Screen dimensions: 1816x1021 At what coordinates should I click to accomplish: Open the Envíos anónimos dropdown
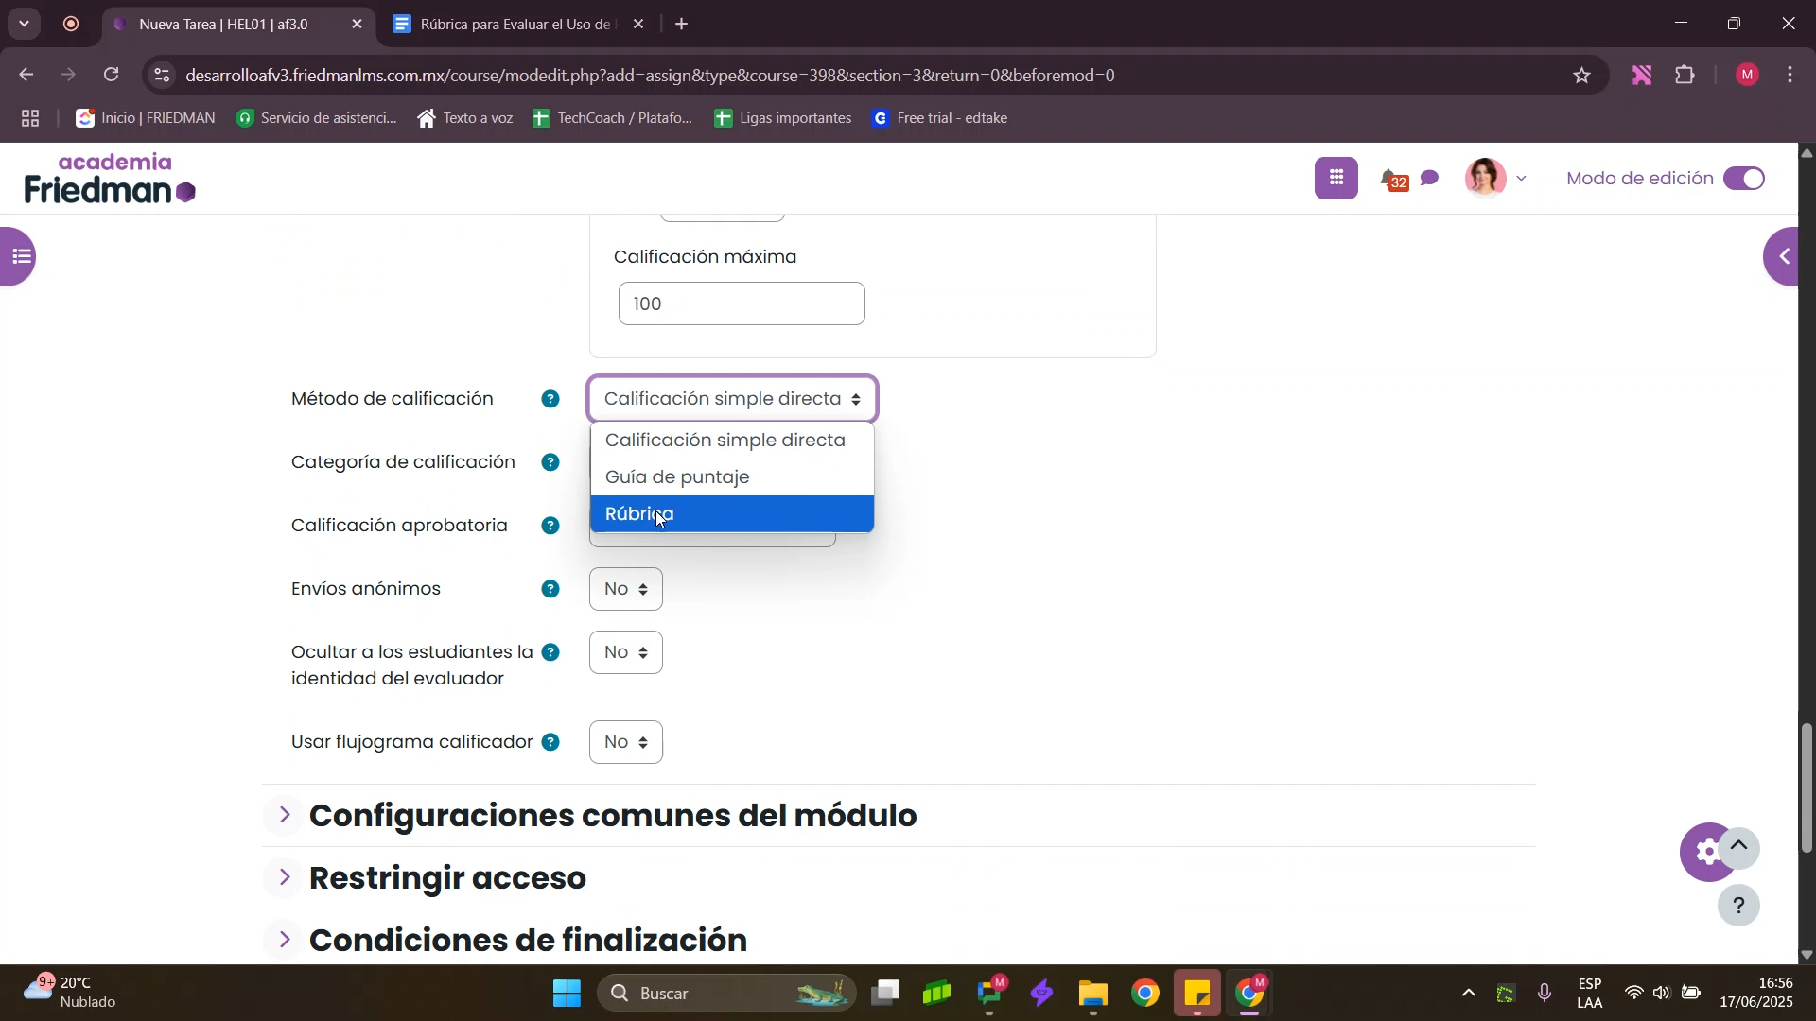pos(625,590)
